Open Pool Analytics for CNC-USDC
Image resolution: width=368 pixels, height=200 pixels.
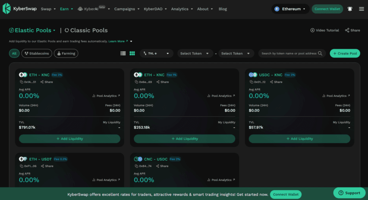[221, 180]
